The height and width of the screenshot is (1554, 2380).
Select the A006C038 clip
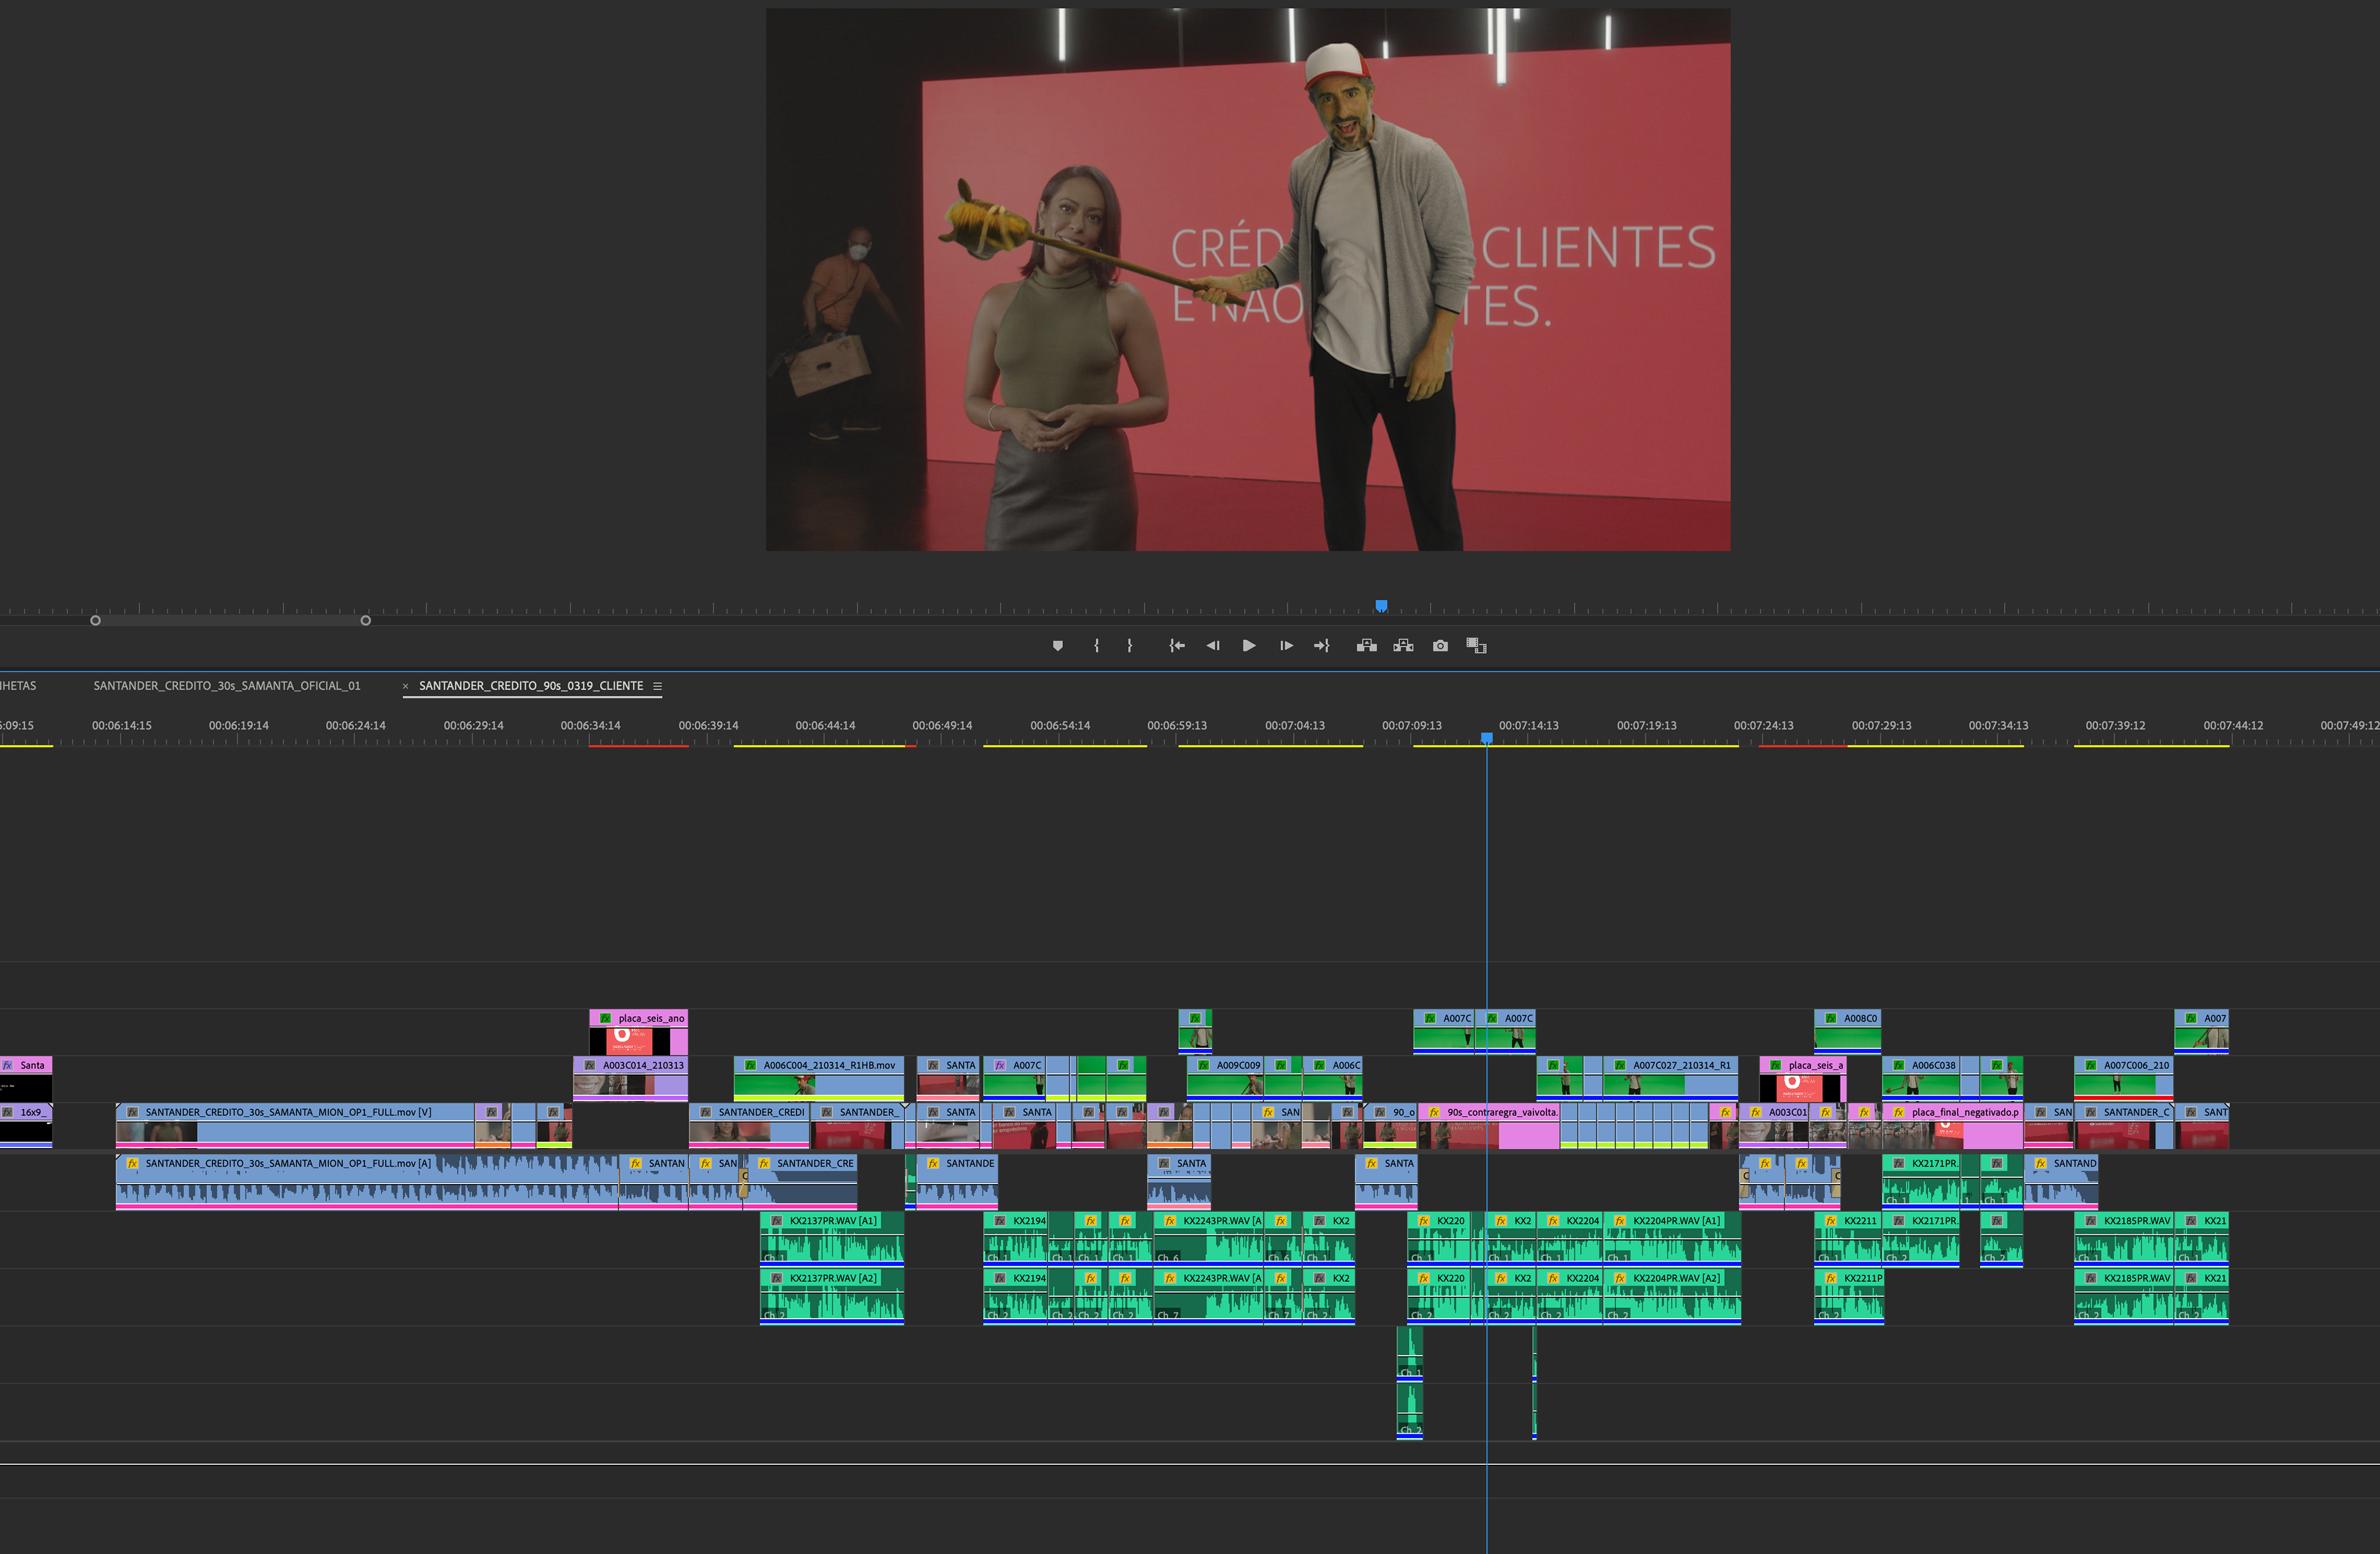click(1921, 1079)
